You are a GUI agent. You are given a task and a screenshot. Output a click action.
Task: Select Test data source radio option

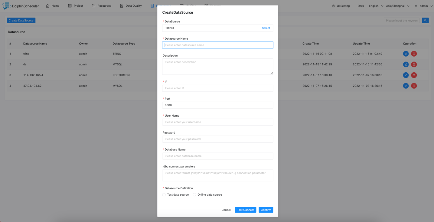(164, 195)
